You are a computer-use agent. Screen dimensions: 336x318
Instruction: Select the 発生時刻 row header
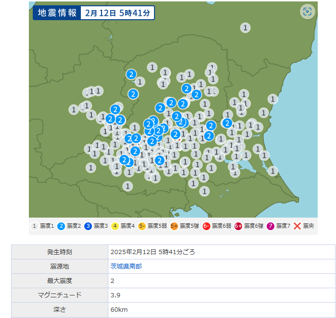(60, 252)
